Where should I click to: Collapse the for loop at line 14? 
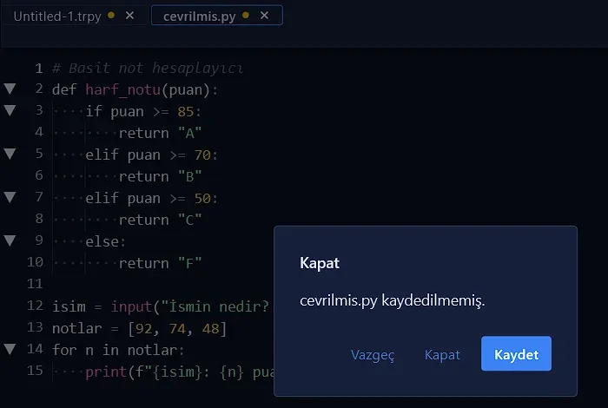10,349
